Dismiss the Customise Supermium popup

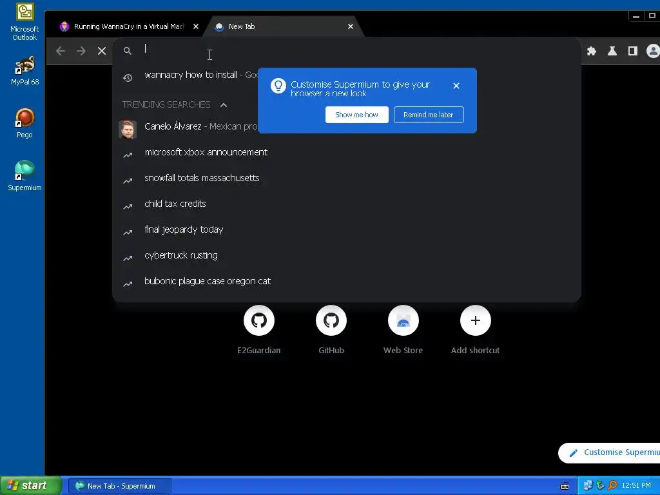tap(456, 86)
